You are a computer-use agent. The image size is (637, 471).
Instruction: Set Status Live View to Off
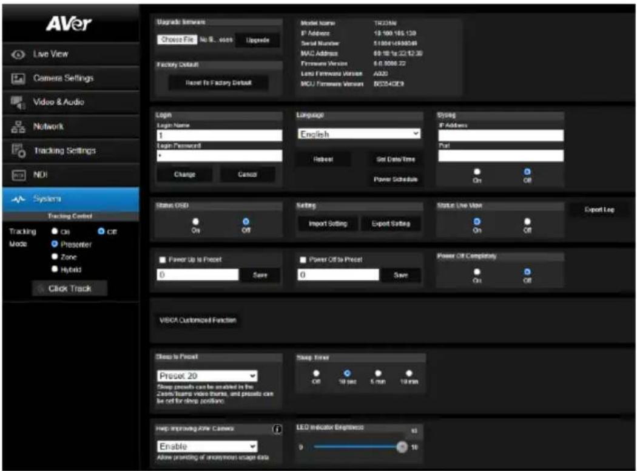point(527,222)
